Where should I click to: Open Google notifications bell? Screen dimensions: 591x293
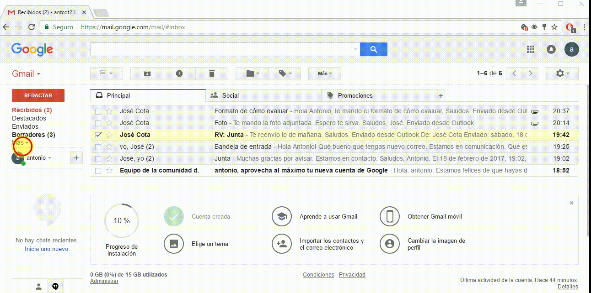551,49
